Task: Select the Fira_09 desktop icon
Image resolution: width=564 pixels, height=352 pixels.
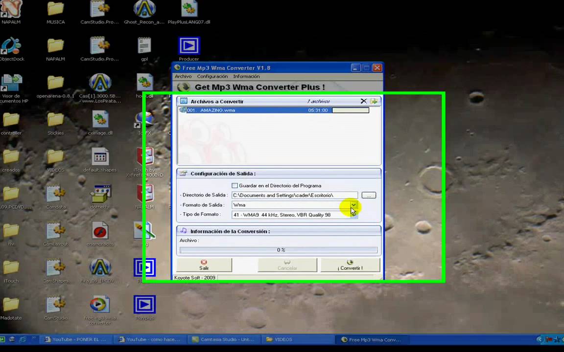Action: [x=100, y=268]
